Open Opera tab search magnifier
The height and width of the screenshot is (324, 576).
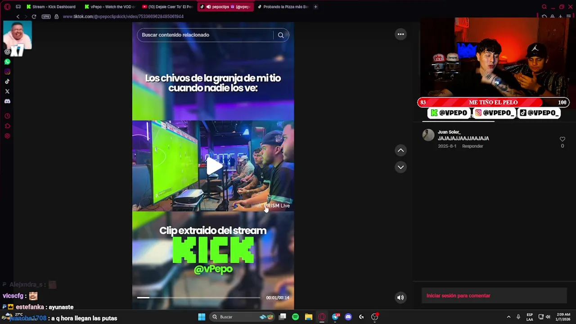pyautogui.click(x=544, y=7)
